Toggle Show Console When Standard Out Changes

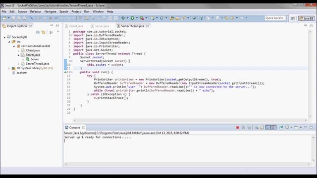pos(268,128)
